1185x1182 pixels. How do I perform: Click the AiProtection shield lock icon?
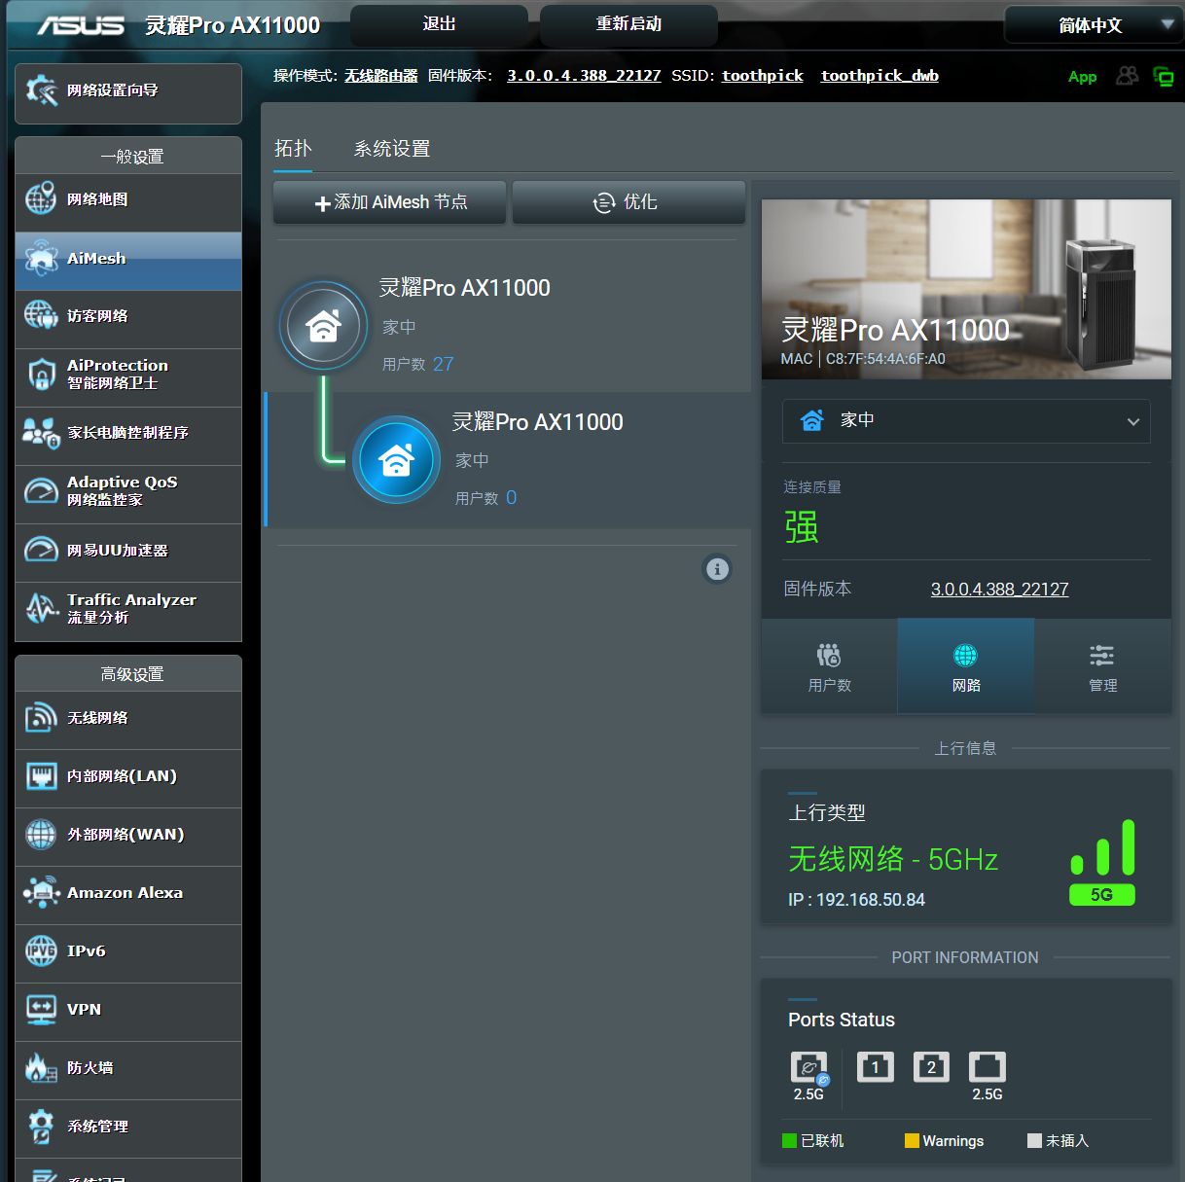41,374
